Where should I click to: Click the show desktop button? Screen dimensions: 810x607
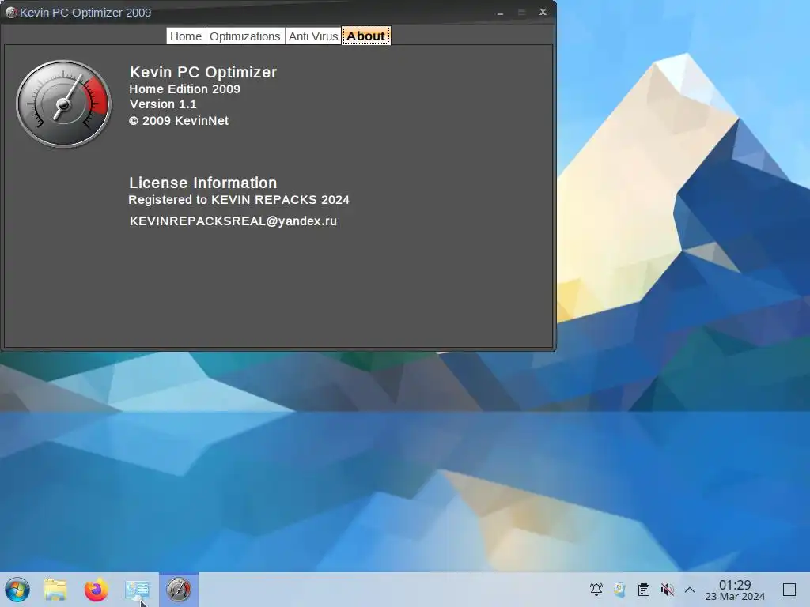[789, 590]
